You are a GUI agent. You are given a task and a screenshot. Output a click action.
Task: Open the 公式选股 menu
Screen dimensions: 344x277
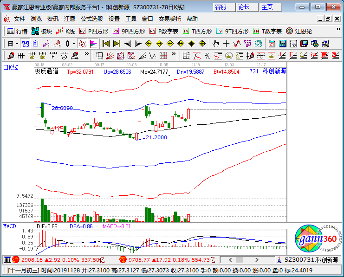pos(92,19)
